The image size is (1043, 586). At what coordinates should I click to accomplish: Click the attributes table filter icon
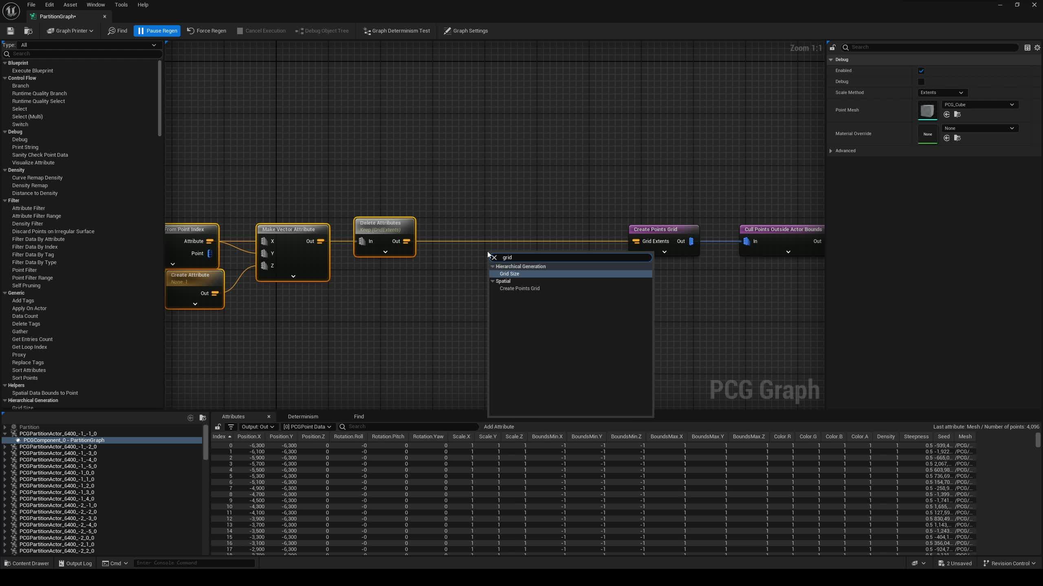coord(231,426)
